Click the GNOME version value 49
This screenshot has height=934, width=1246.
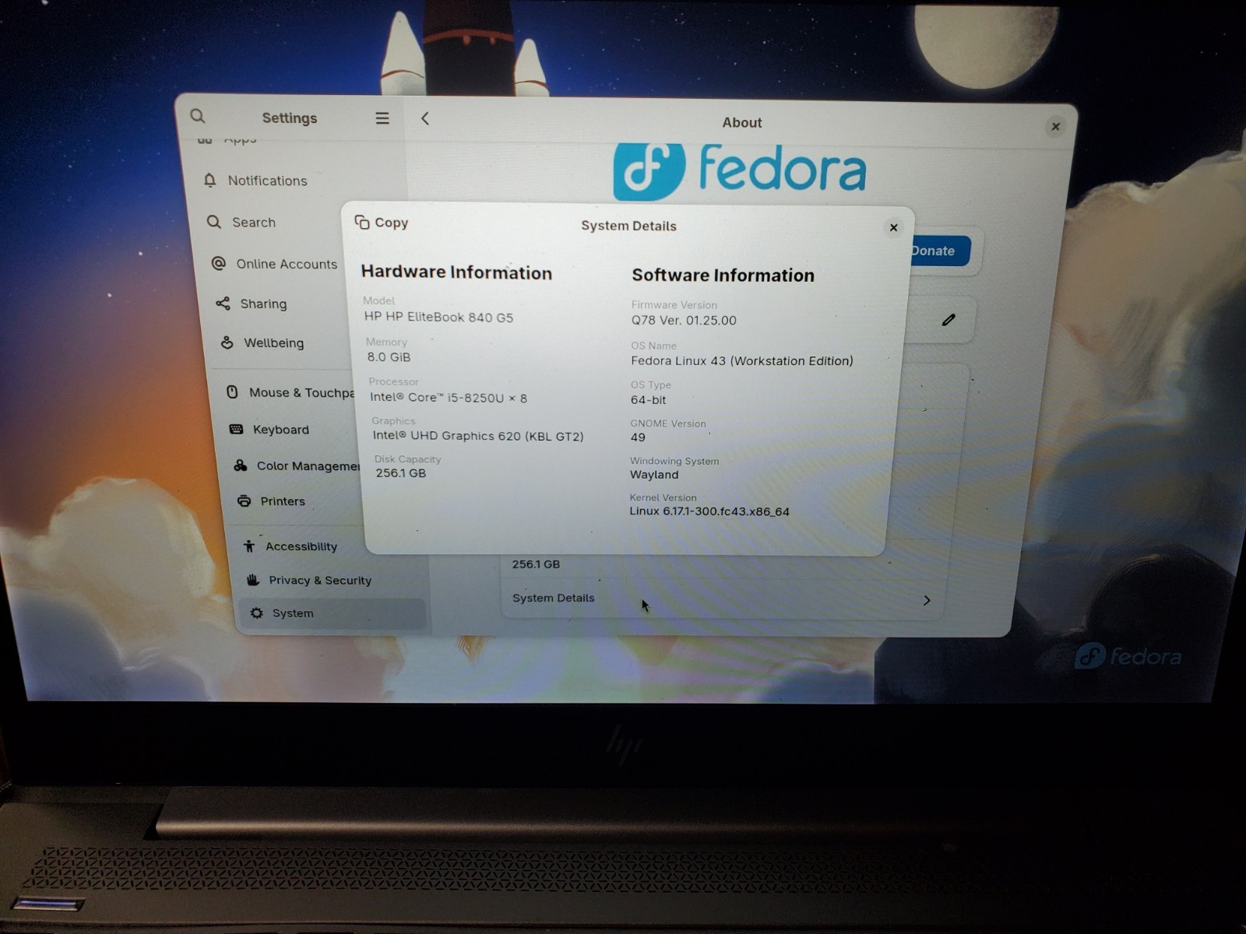coord(638,437)
